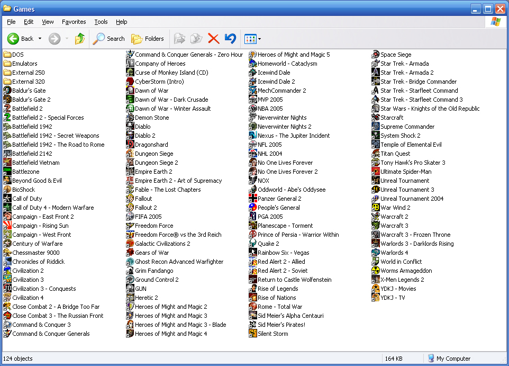Click 'Tony Hawk's Pro Skater 3' name
509x366 pixels.
(413, 163)
